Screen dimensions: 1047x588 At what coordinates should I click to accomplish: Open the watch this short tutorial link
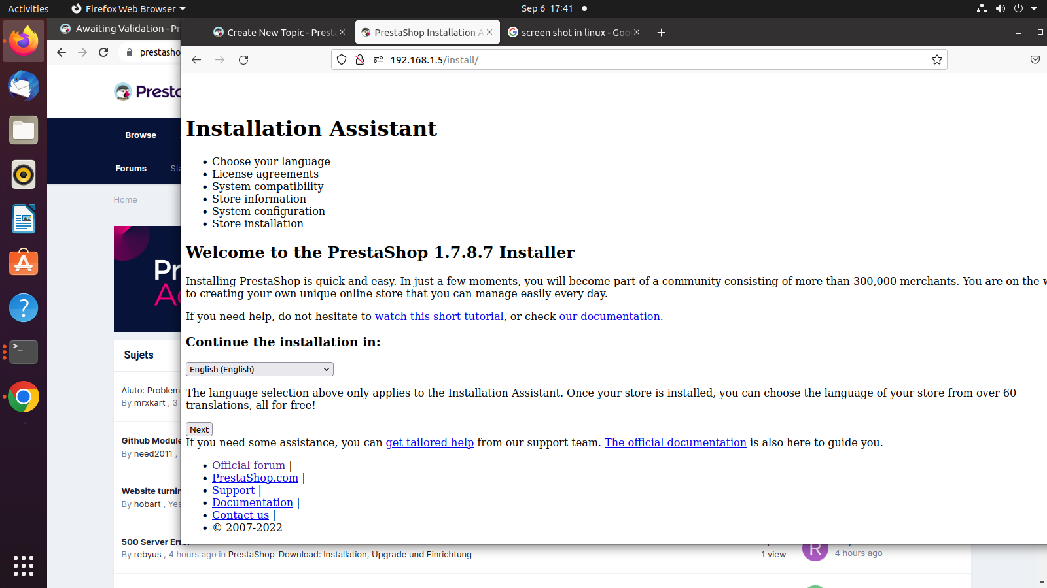pos(439,316)
